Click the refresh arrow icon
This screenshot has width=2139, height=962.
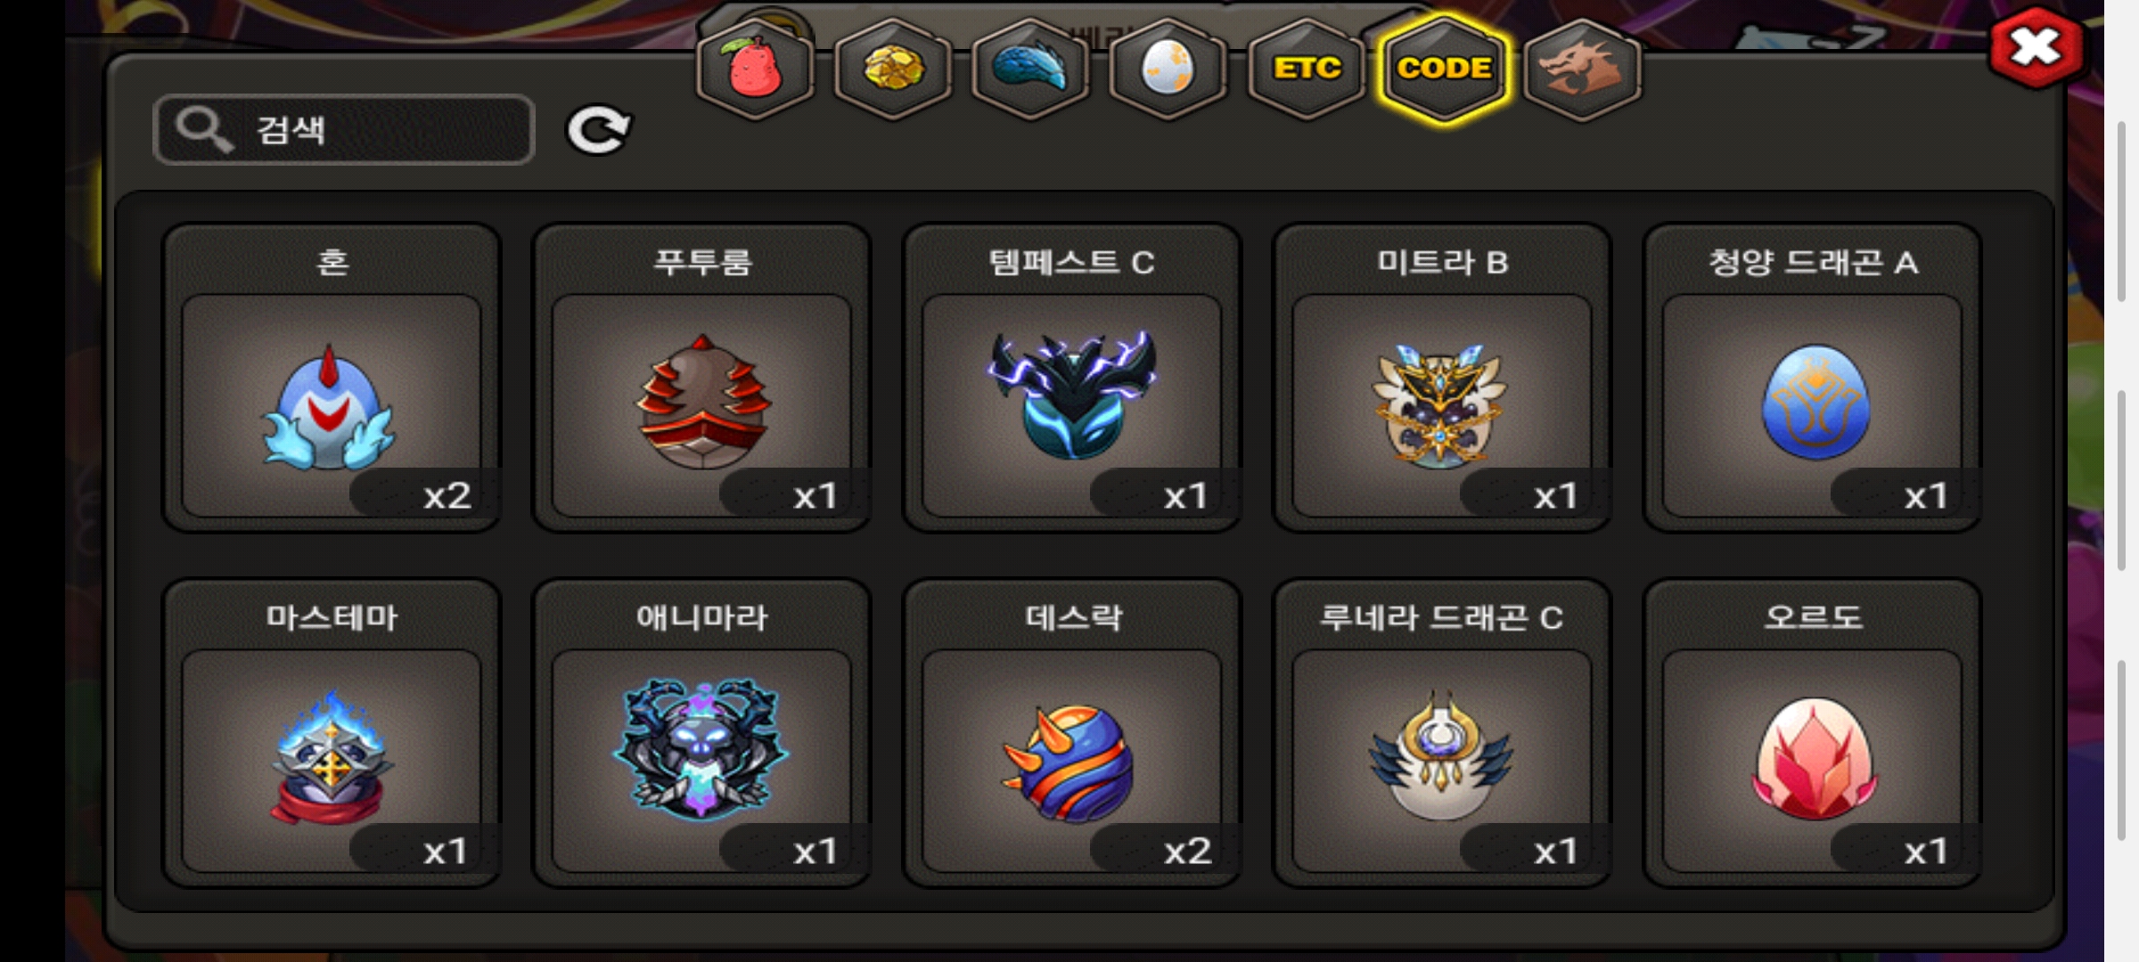pyautogui.click(x=599, y=131)
